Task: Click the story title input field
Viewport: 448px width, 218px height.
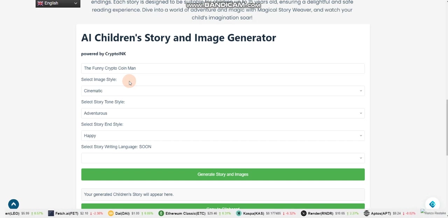Action: coord(223,68)
